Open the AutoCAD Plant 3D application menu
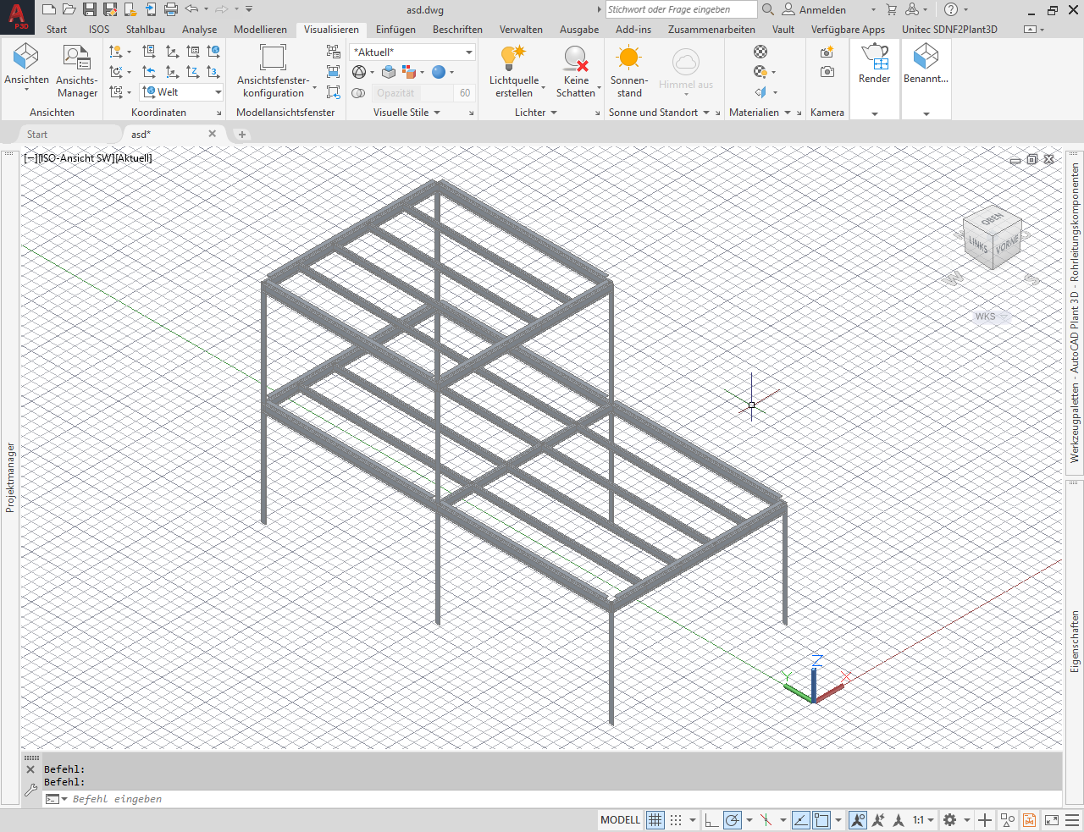 tap(17, 16)
